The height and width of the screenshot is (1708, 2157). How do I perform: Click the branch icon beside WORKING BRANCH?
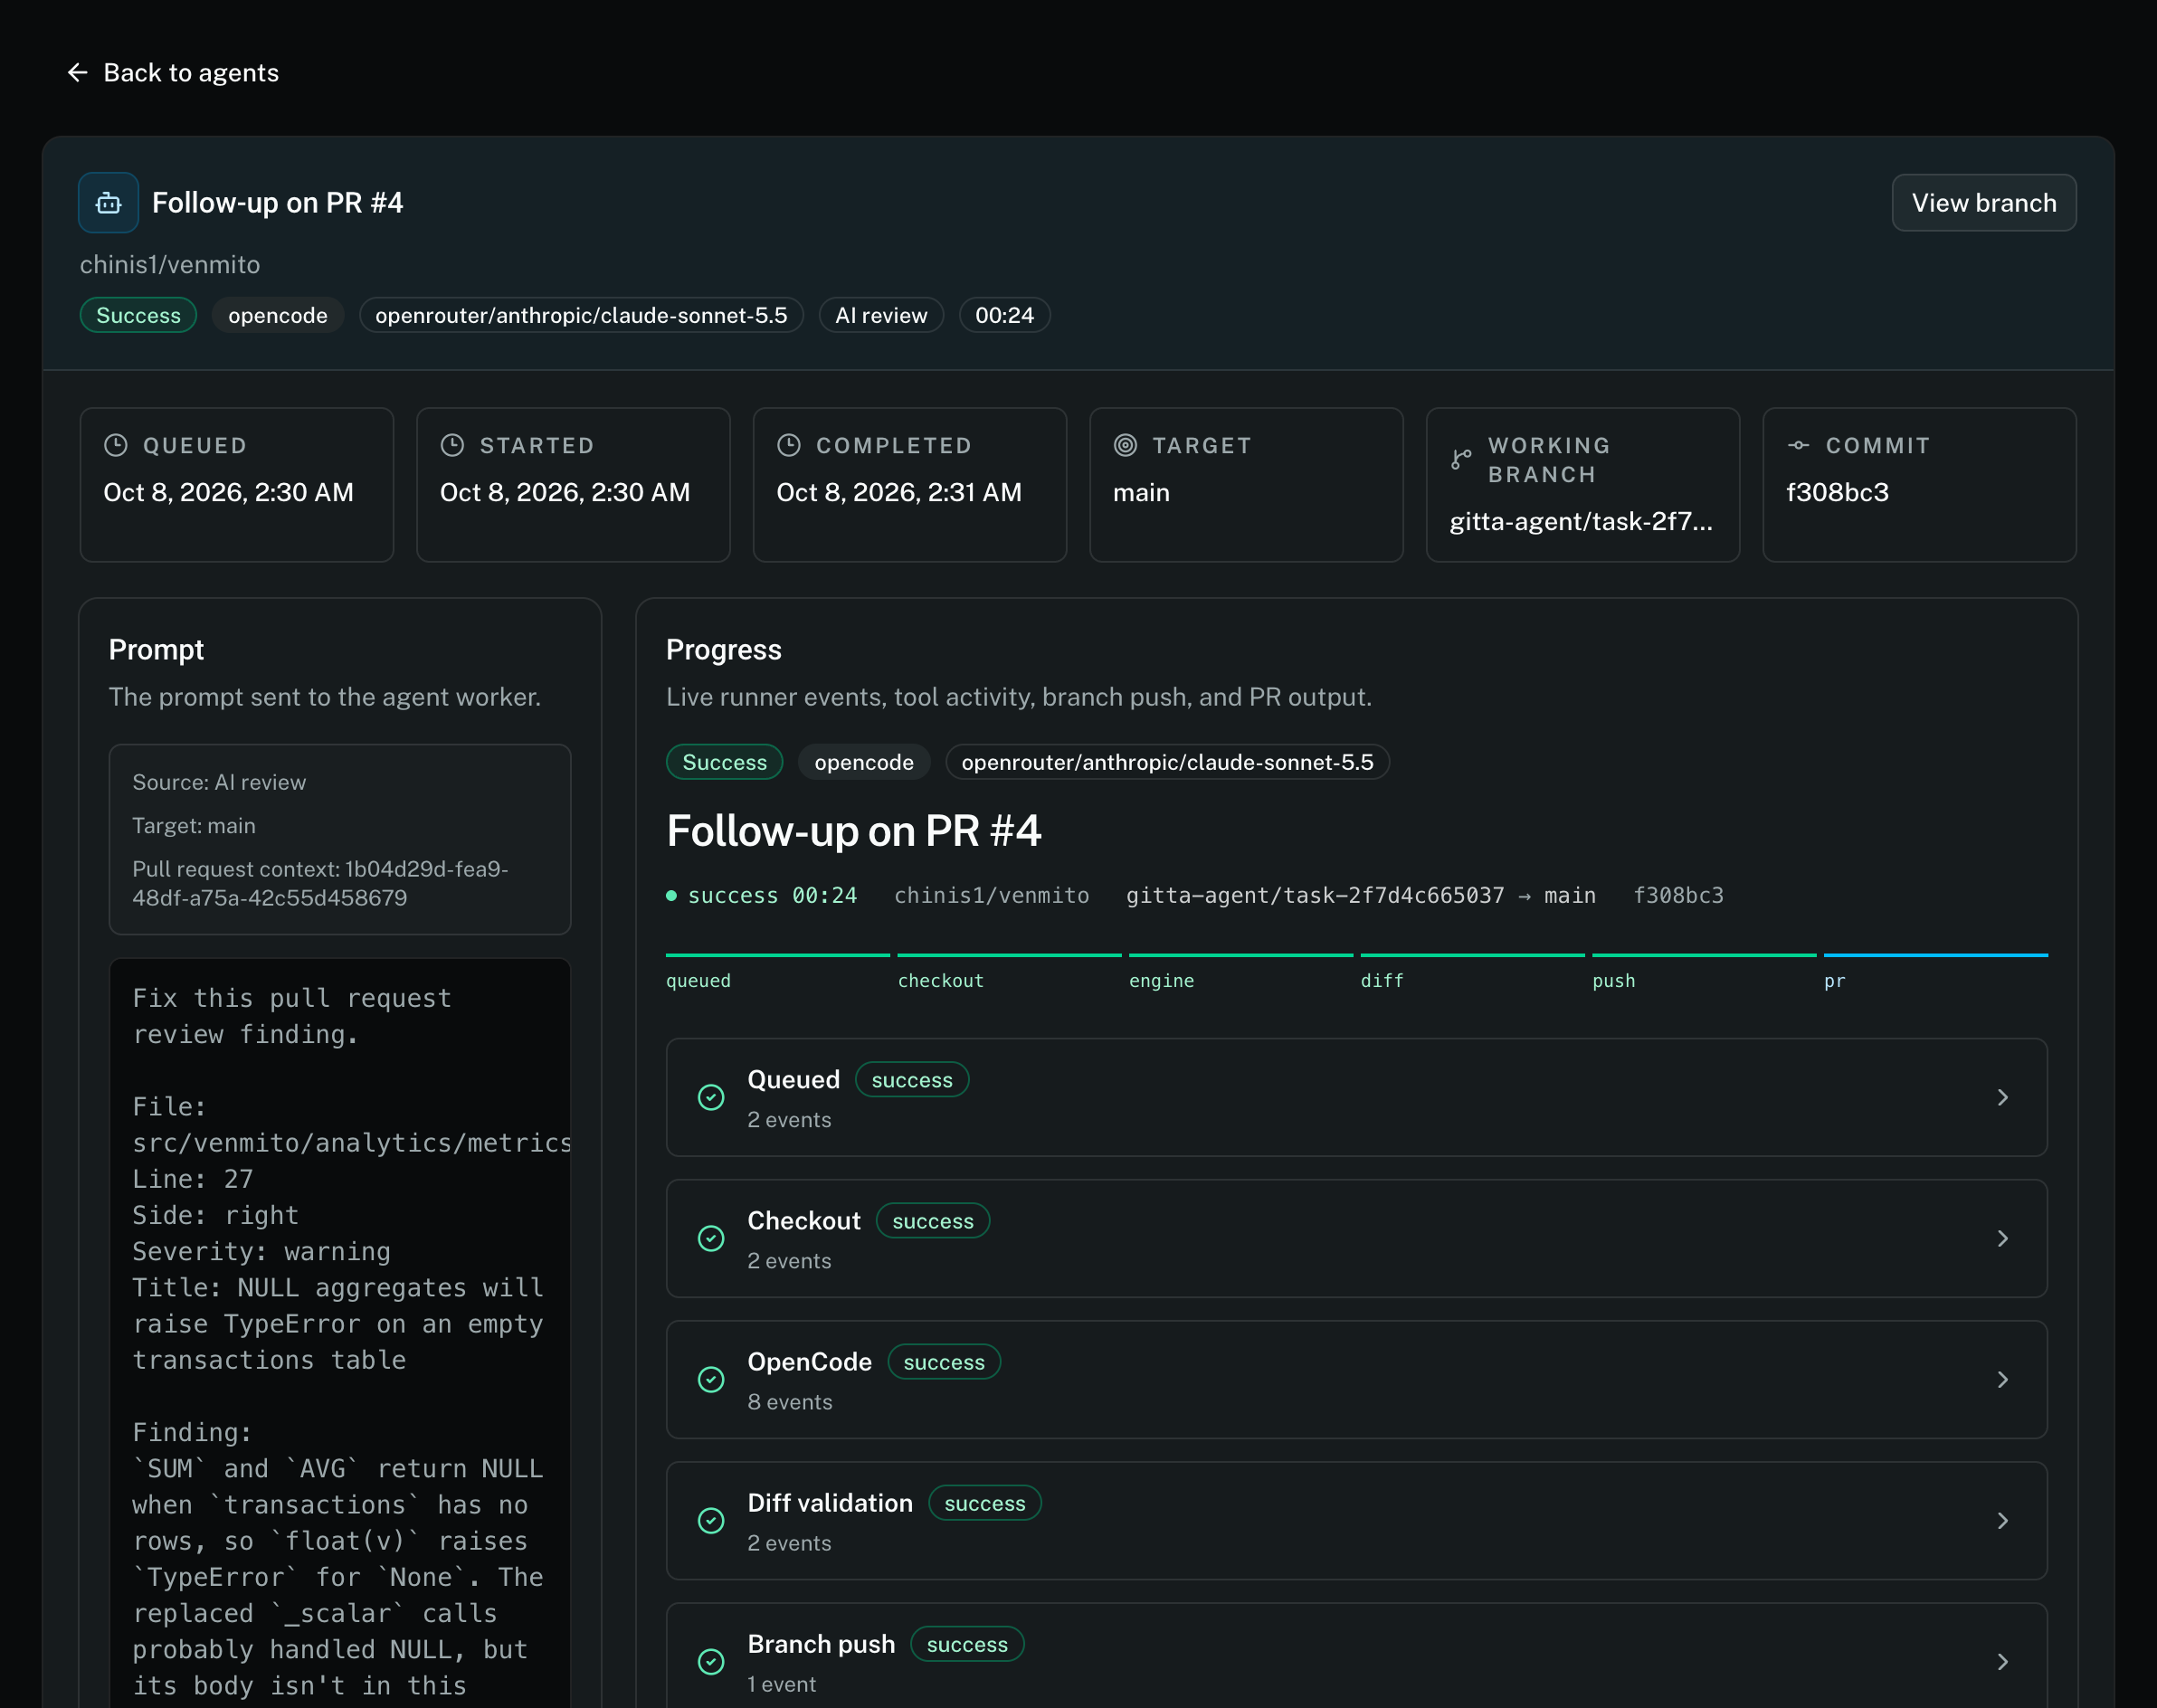click(x=1461, y=460)
